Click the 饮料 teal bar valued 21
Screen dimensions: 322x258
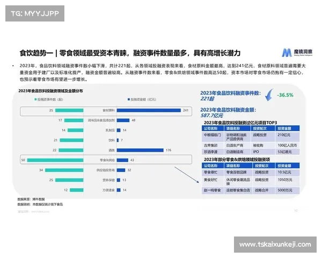click(x=71, y=140)
